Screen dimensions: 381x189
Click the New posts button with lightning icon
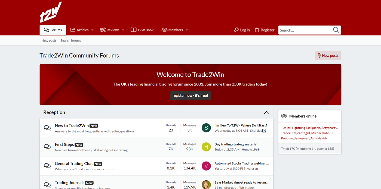pyautogui.click(x=328, y=55)
